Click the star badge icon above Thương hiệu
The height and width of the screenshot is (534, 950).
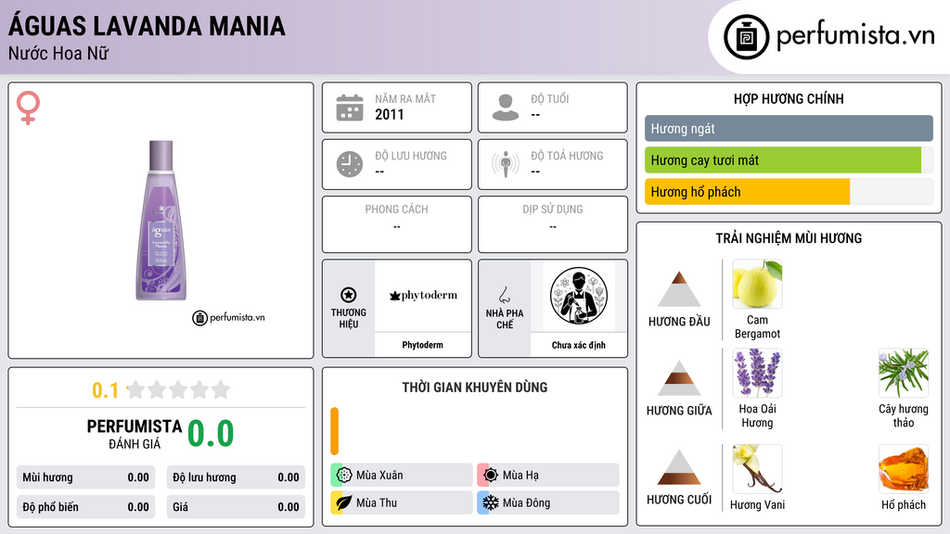pyautogui.click(x=349, y=295)
